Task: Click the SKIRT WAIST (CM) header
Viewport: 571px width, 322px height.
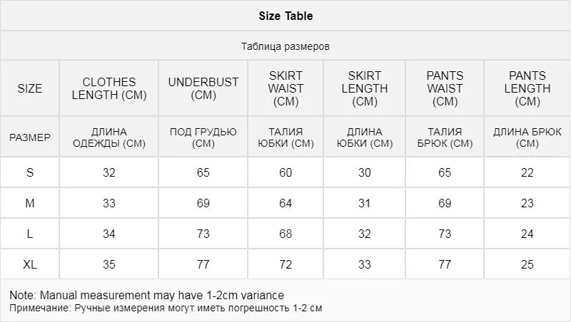Action: [286, 89]
